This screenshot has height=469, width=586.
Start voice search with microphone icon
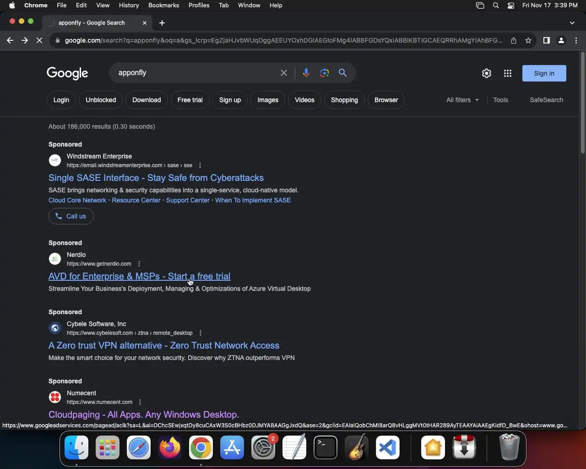[306, 73]
